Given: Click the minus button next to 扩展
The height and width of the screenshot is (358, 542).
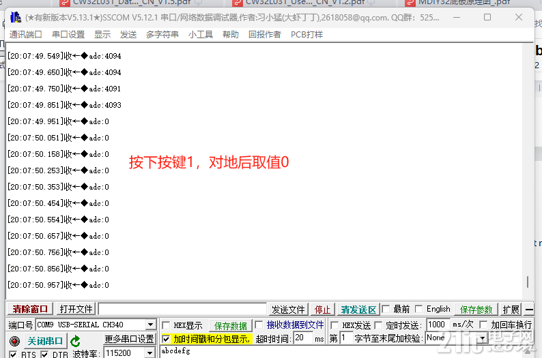Looking at the screenshot, I should point(529,310).
